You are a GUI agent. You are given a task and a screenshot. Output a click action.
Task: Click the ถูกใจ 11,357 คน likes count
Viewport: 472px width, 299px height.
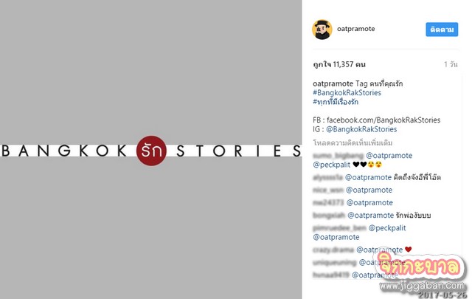[339, 64]
